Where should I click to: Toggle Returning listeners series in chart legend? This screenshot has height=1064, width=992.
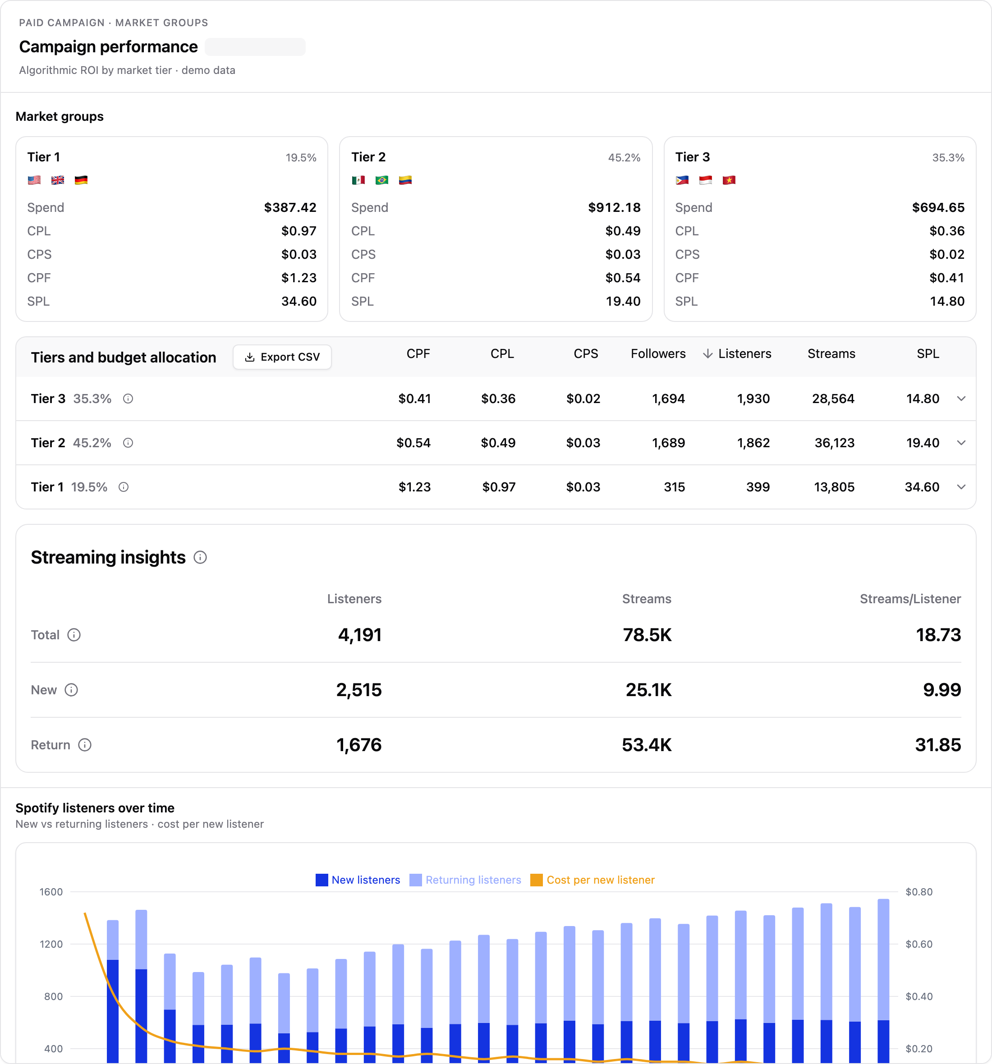465,880
